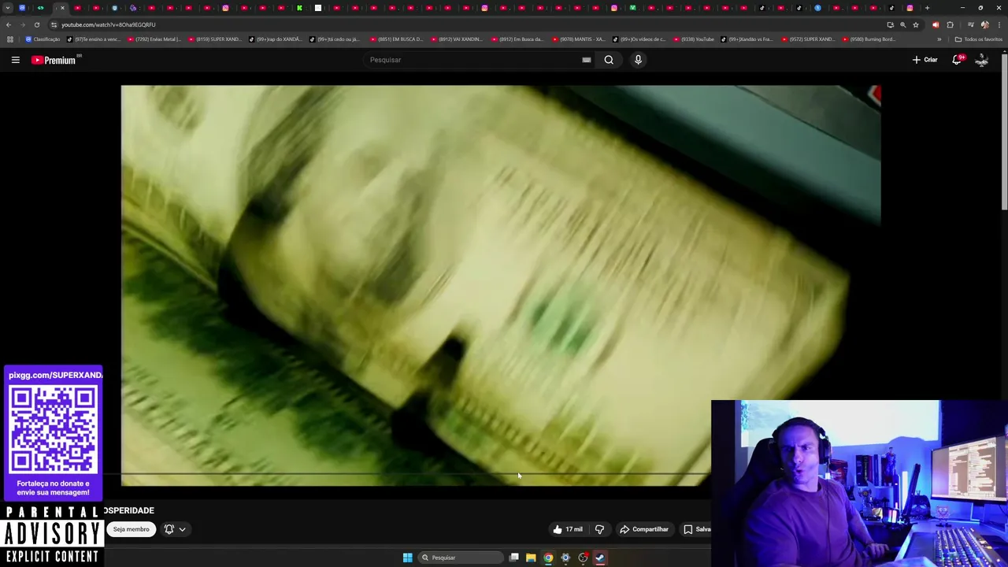Open Todos os favoritos folder

[978, 39]
